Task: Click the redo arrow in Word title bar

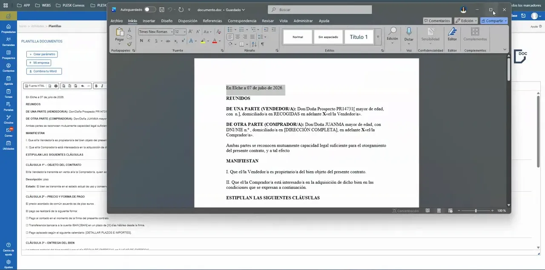Action: pyautogui.click(x=181, y=9)
